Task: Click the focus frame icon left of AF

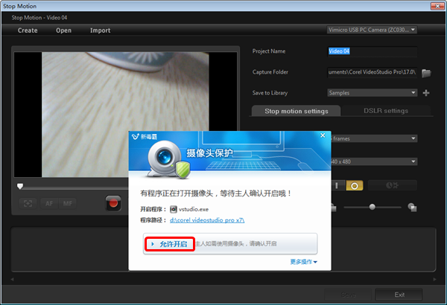Action: 28,202
